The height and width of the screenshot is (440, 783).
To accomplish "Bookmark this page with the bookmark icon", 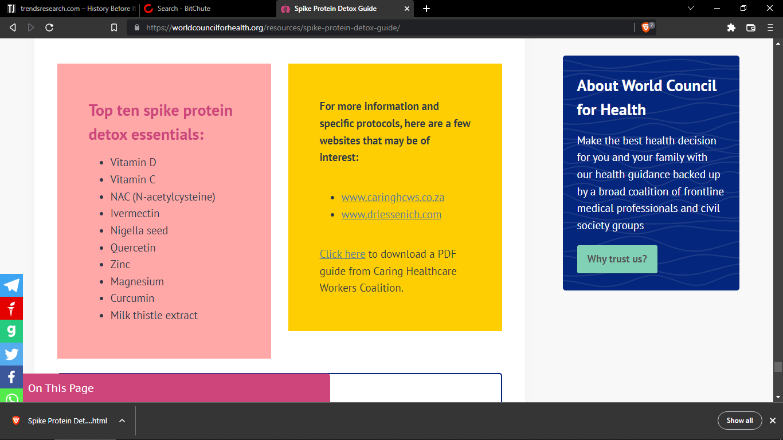I will 114,27.
